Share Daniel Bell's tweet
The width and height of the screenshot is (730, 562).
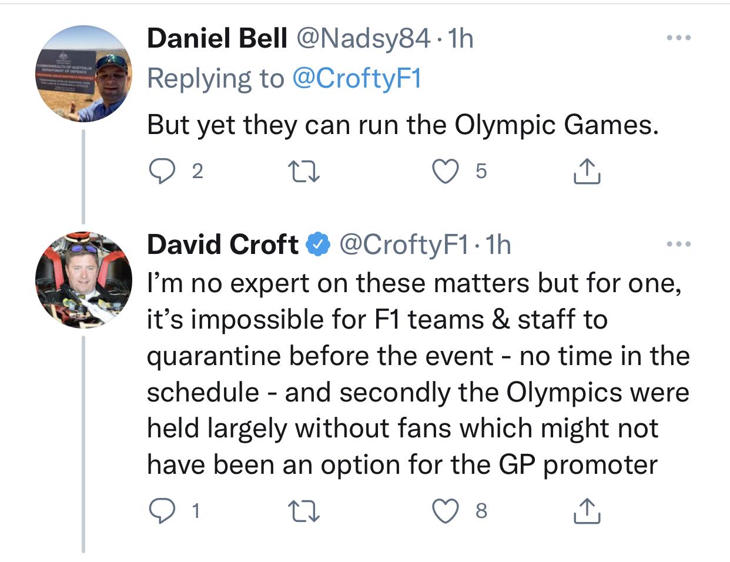click(586, 171)
